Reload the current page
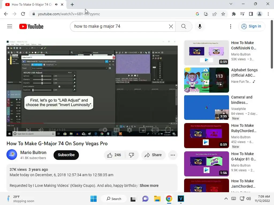Screen dimensions: 274x205 pos(23,14)
